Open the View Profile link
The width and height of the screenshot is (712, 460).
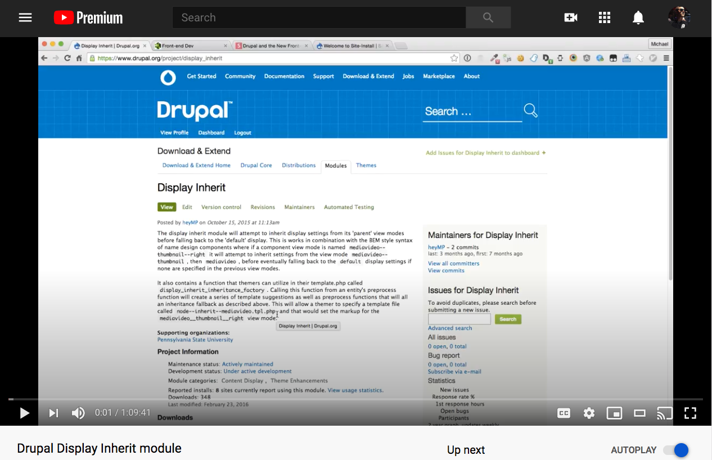click(x=174, y=133)
